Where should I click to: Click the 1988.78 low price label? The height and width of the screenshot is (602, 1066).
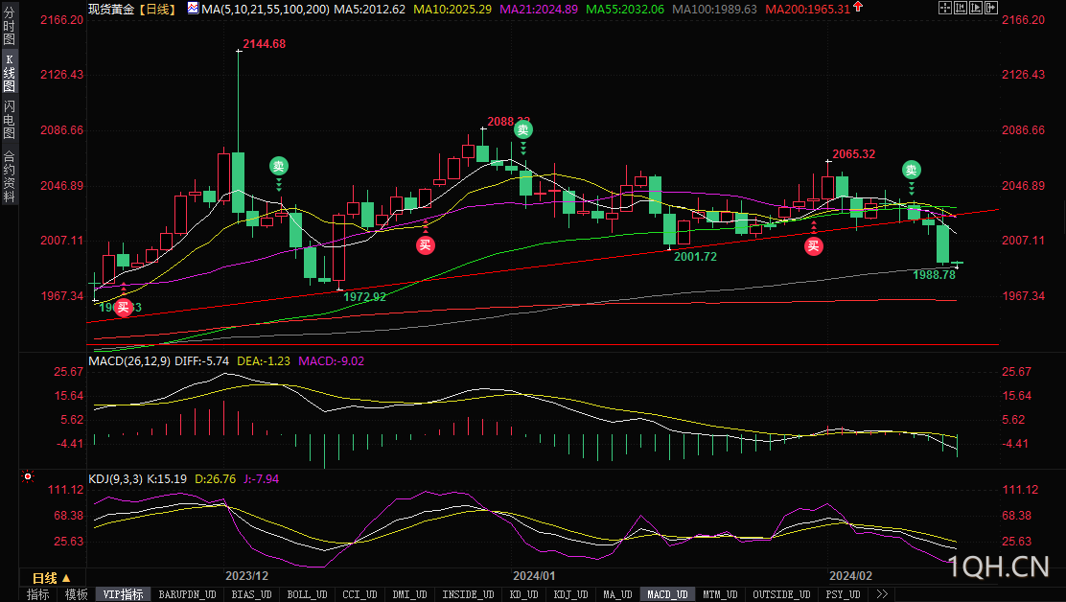pyautogui.click(x=934, y=274)
